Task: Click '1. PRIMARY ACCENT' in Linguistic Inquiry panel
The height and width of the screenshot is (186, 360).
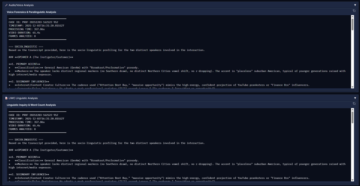Action: pyautogui.click(x=24, y=157)
